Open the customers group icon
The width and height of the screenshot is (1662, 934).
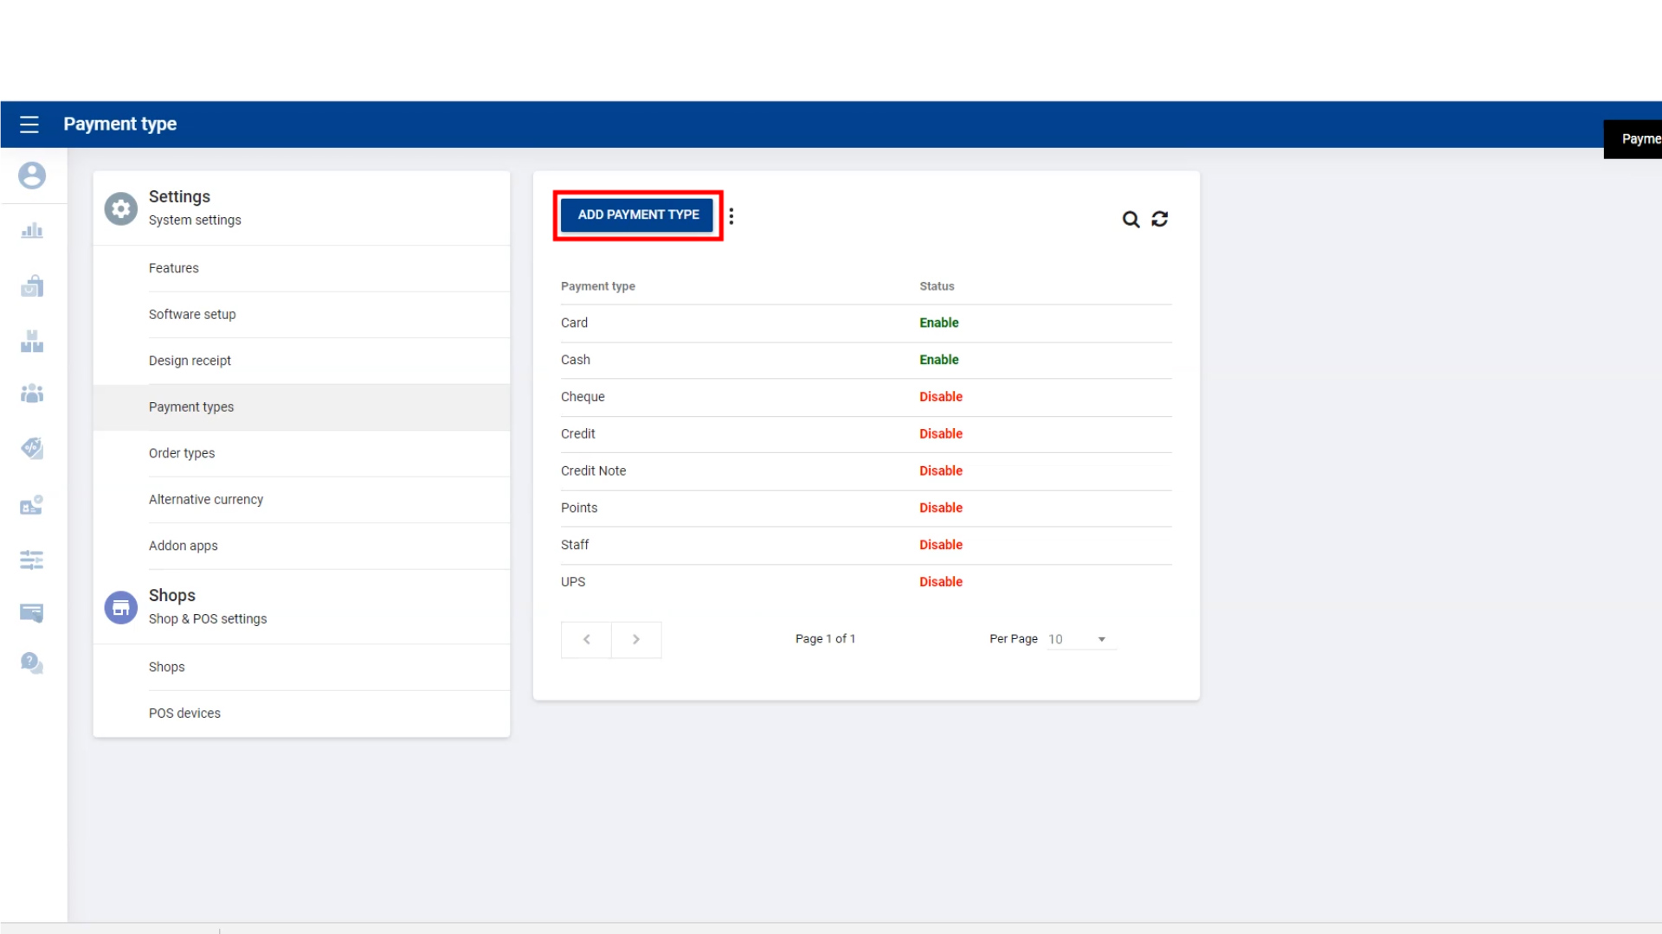point(32,394)
